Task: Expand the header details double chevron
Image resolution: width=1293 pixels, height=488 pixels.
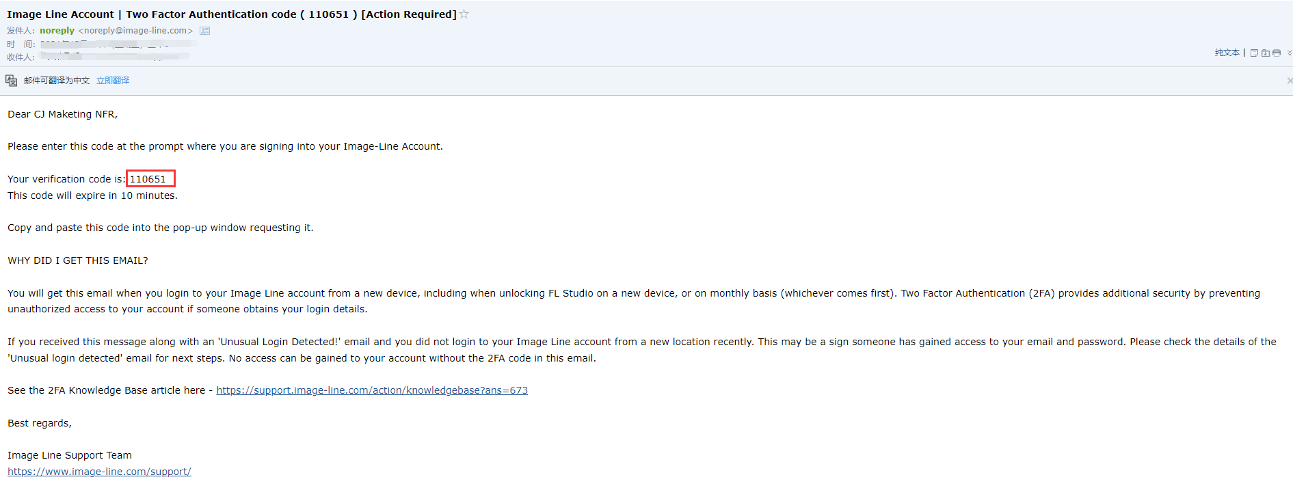Action: tap(1290, 53)
